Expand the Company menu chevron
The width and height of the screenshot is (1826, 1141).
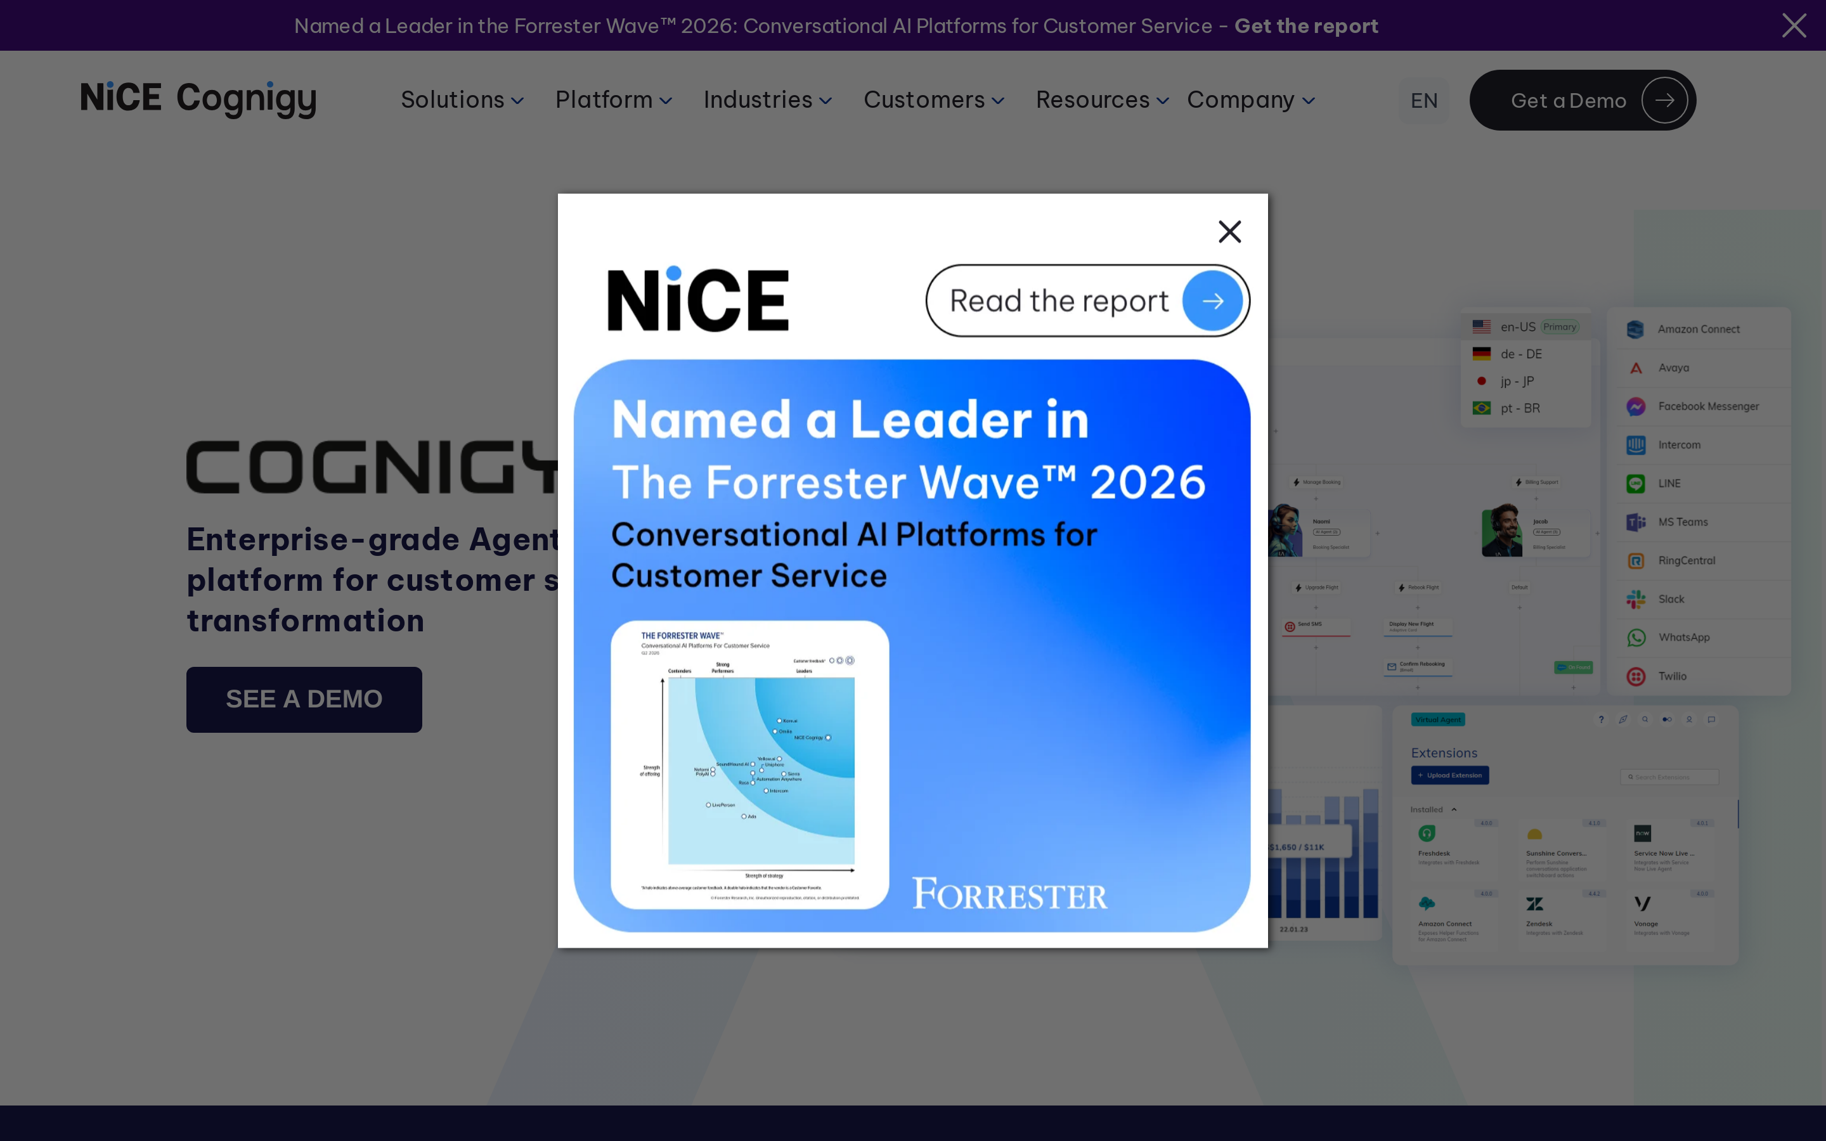click(1309, 101)
